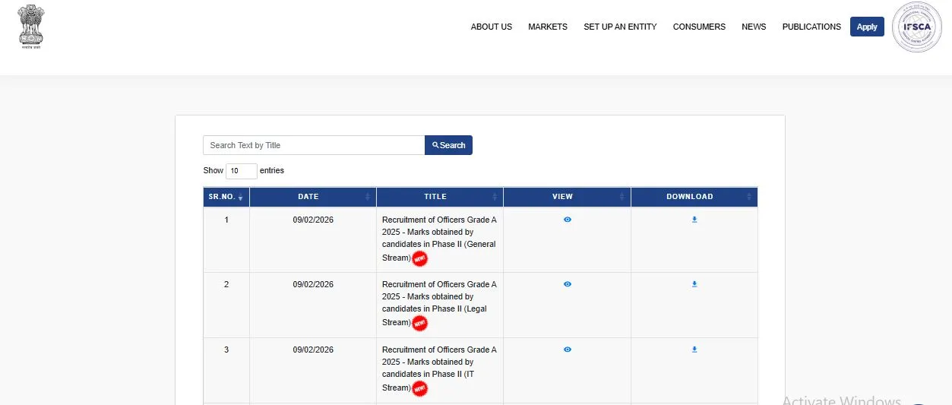This screenshot has width=952, height=405.
Task: Download the IT Stream marks document
Action: [x=694, y=350]
